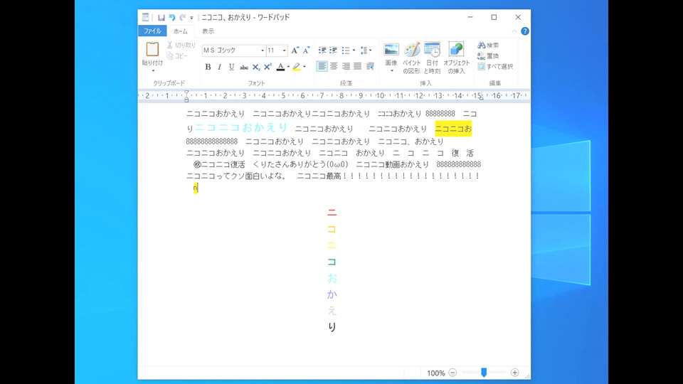Insert 日付と時刻 into the document
683x384 pixels.
click(x=432, y=58)
